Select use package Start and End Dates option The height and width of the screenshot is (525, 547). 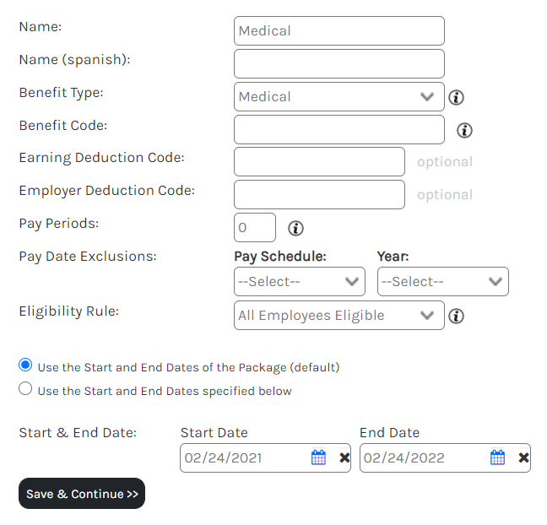coord(25,365)
